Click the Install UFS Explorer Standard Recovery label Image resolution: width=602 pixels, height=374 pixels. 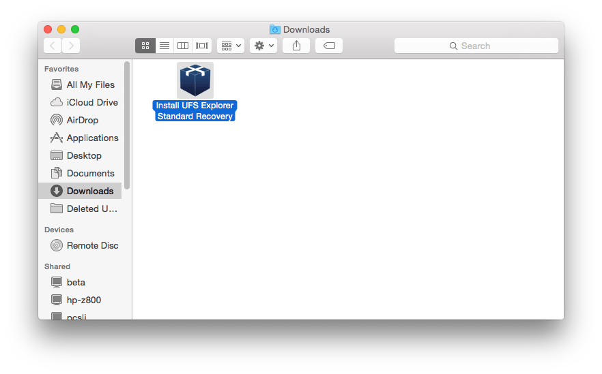pos(195,111)
